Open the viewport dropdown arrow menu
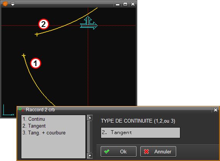 (x=13, y=4)
